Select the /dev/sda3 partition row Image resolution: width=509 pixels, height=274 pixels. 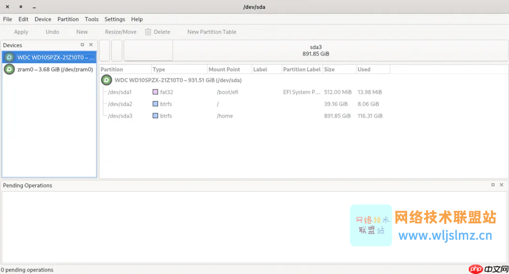point(304,116)
